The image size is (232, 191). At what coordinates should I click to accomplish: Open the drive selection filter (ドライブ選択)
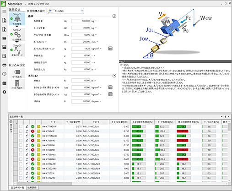[x=17, y=84]
